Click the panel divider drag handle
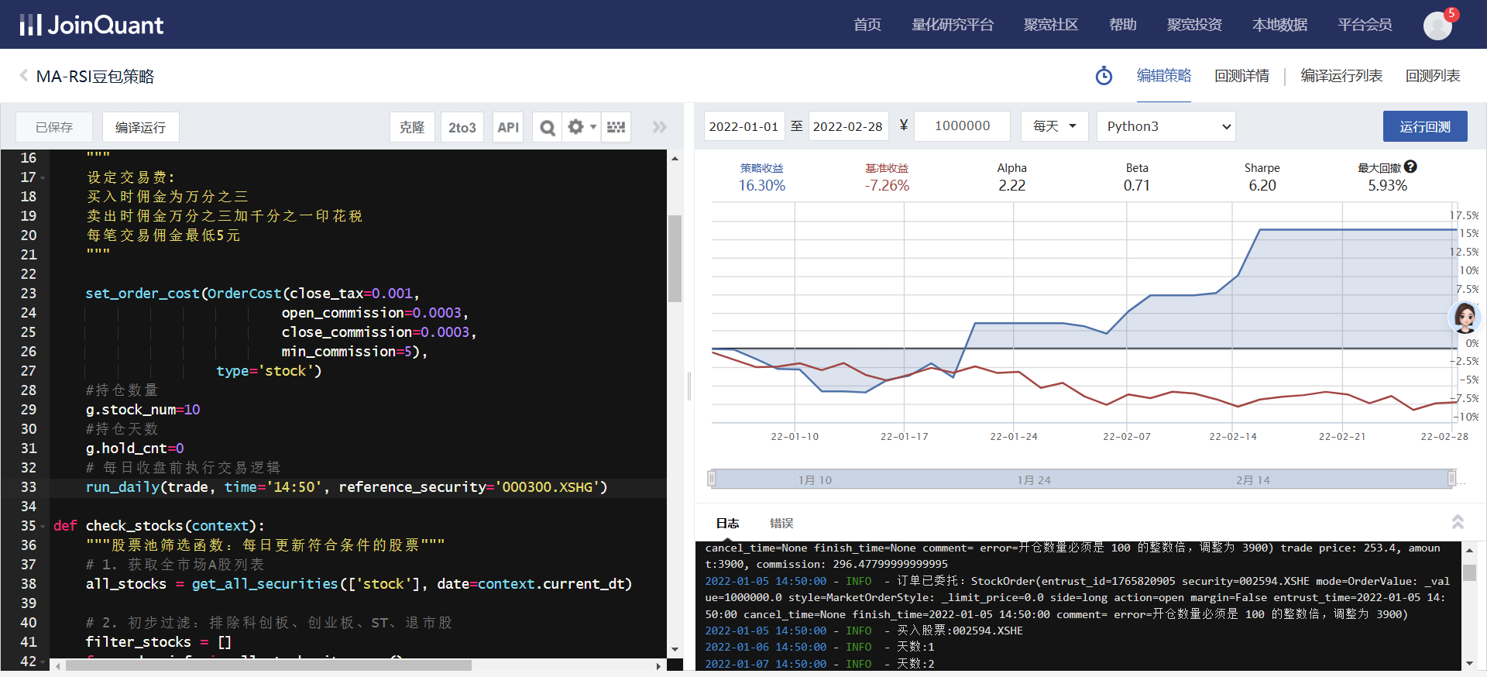This screenshot has height=677, width=1487. tap(689, 386)
